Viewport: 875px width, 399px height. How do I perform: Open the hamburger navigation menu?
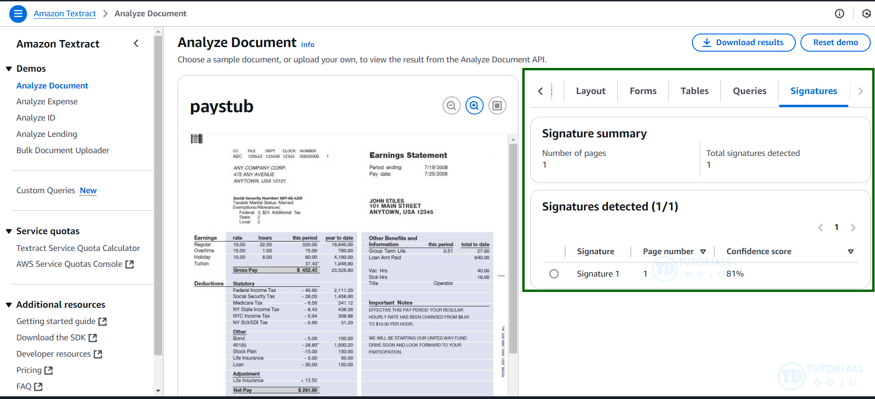[x=18, y=14]
